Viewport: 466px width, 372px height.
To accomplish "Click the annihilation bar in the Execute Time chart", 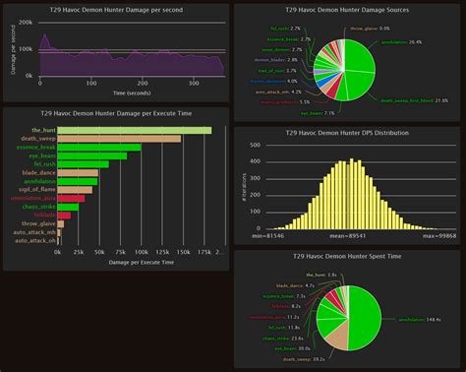I will pyautogui.click(x=78, y=181).
